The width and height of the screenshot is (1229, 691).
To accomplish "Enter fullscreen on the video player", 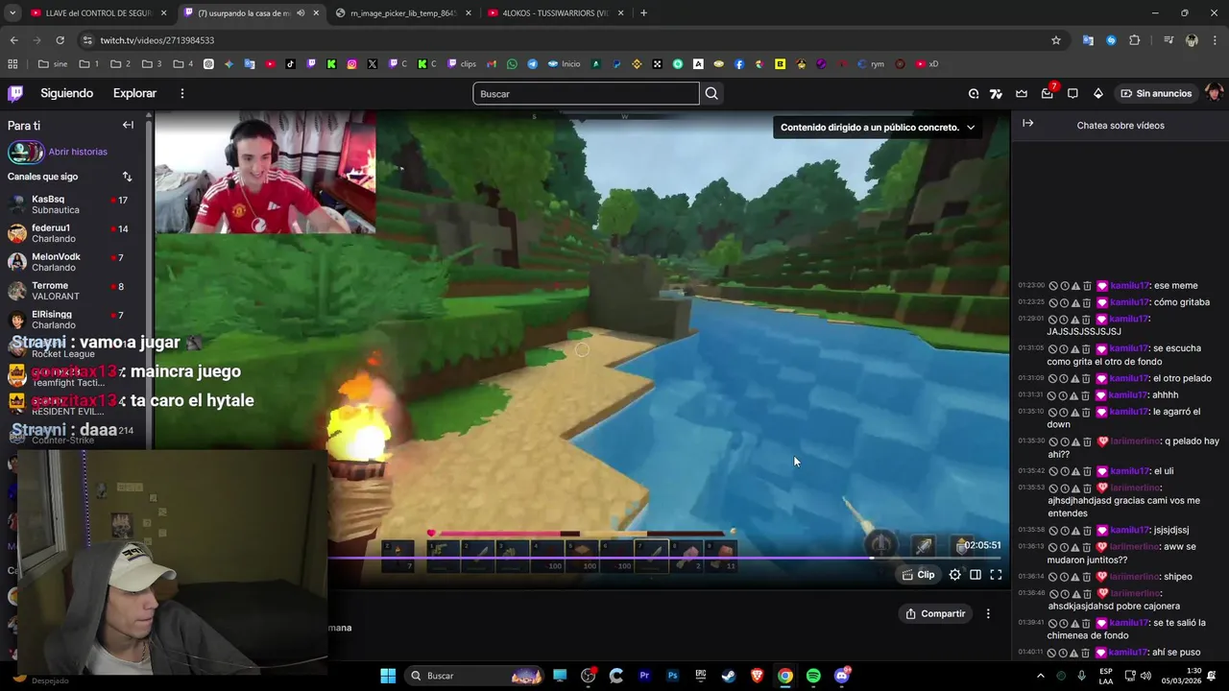I will point(996,575).
